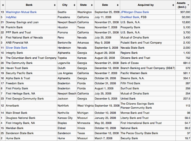Open the Washington Mutual Bank link
The height and width of the screenshot is (141, 191).
pos(21,12)
